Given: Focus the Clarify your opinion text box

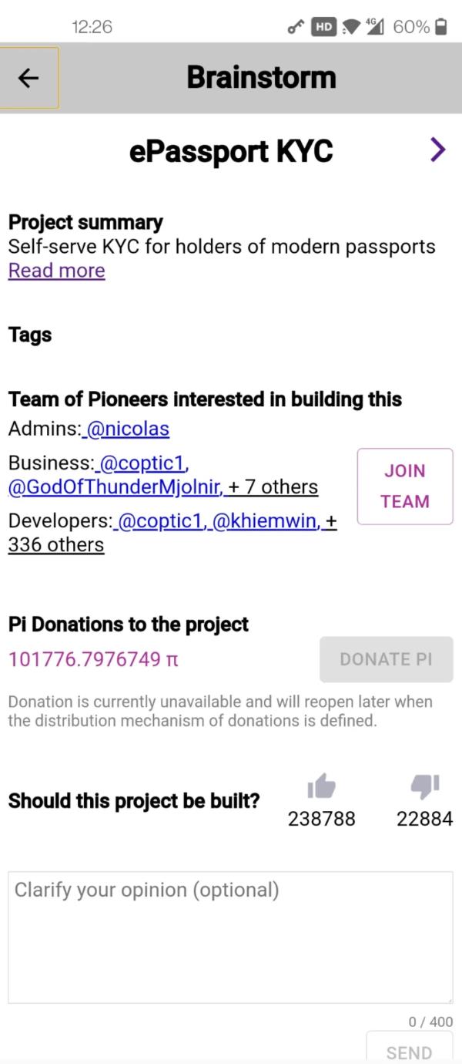Looking at the screenshot, I should [230, 937].
